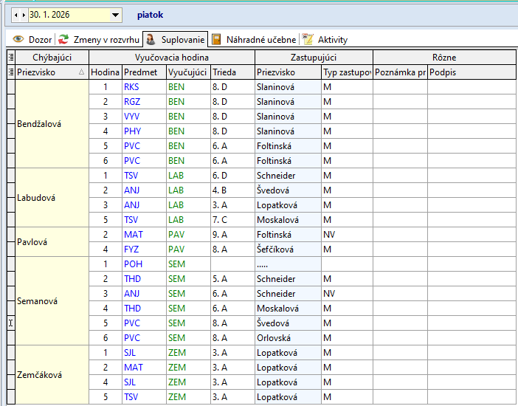The width and height of the screenshot is (518, 406).
Task: Click the notepad icon on Aktivity tab
Action: coord(308,39)
